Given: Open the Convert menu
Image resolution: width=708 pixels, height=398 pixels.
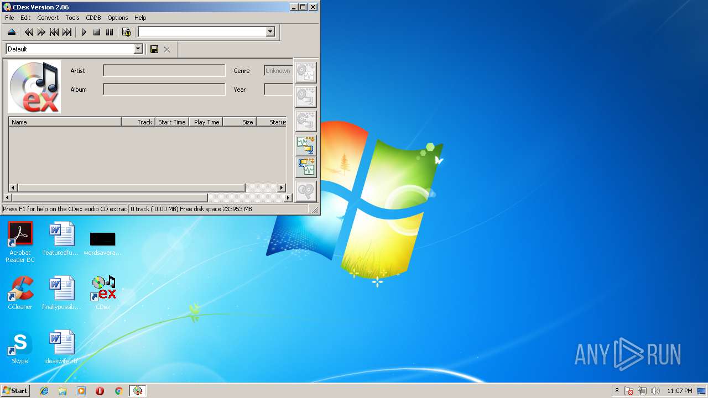Looking at the screenshot, I should point(48,18).
